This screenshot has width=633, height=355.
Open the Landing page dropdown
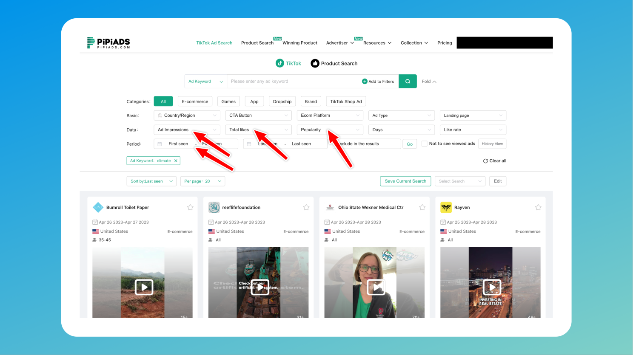[473, 116]
